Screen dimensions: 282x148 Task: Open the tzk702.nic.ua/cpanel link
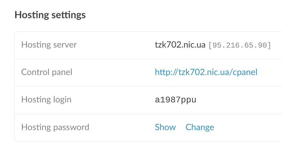tap(206, 72)
